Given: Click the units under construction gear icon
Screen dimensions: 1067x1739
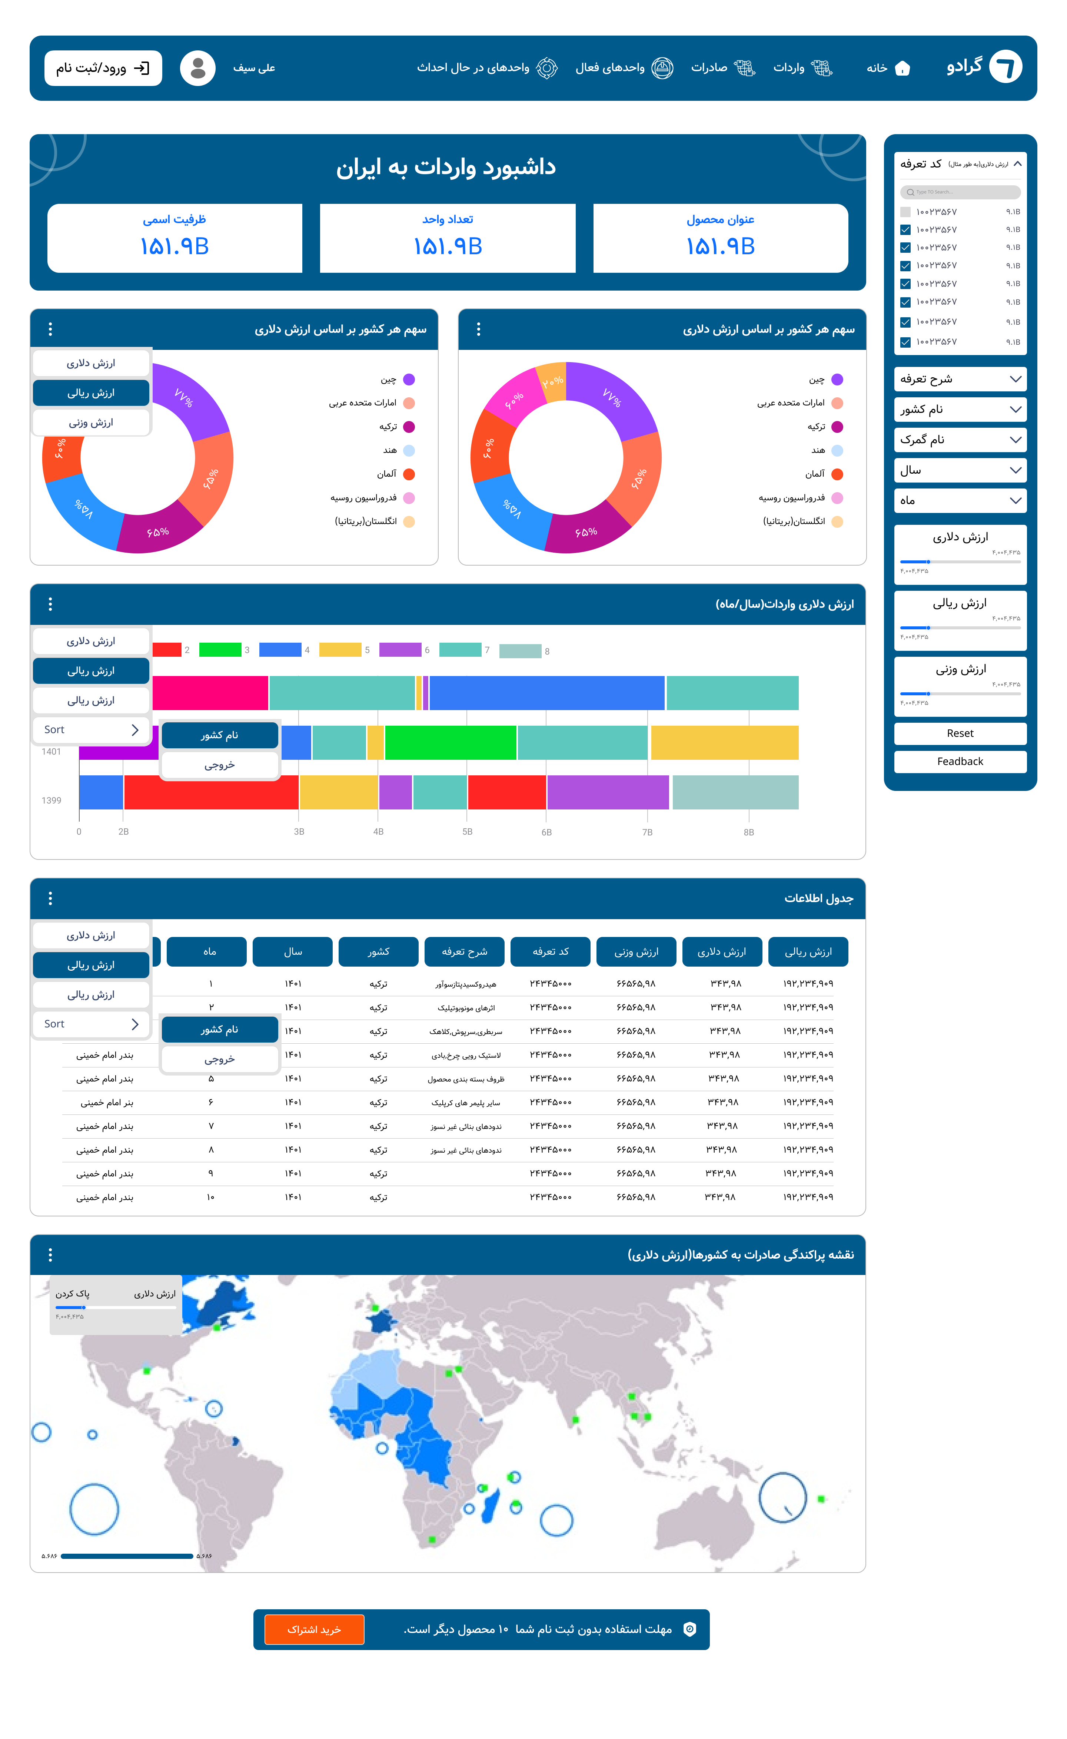Looking at the screenshot, I should (x=547, y=69).
